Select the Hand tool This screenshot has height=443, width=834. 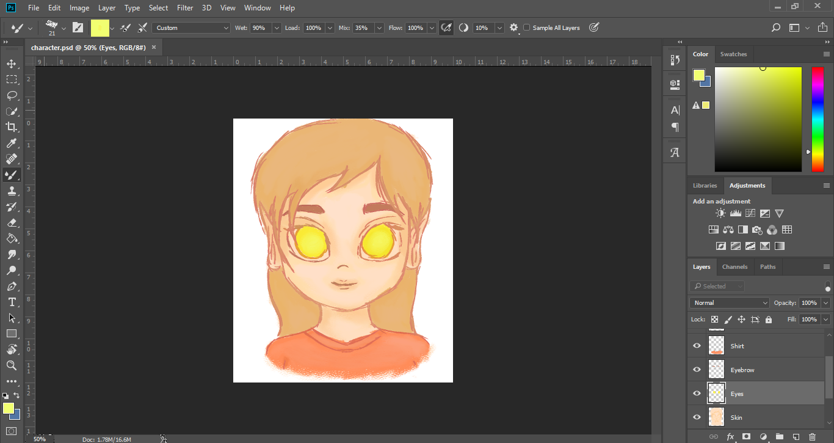[x=12, y=350]
